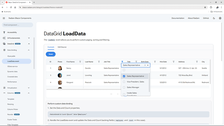
Task: Click Janet's employee photo
Action: coord(60,75)
